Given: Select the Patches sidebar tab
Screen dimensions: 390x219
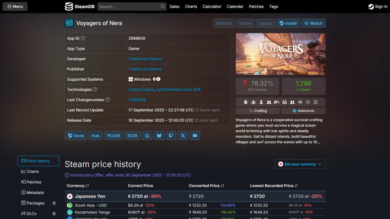Looking at the screenshot, I should click(38, 182).
